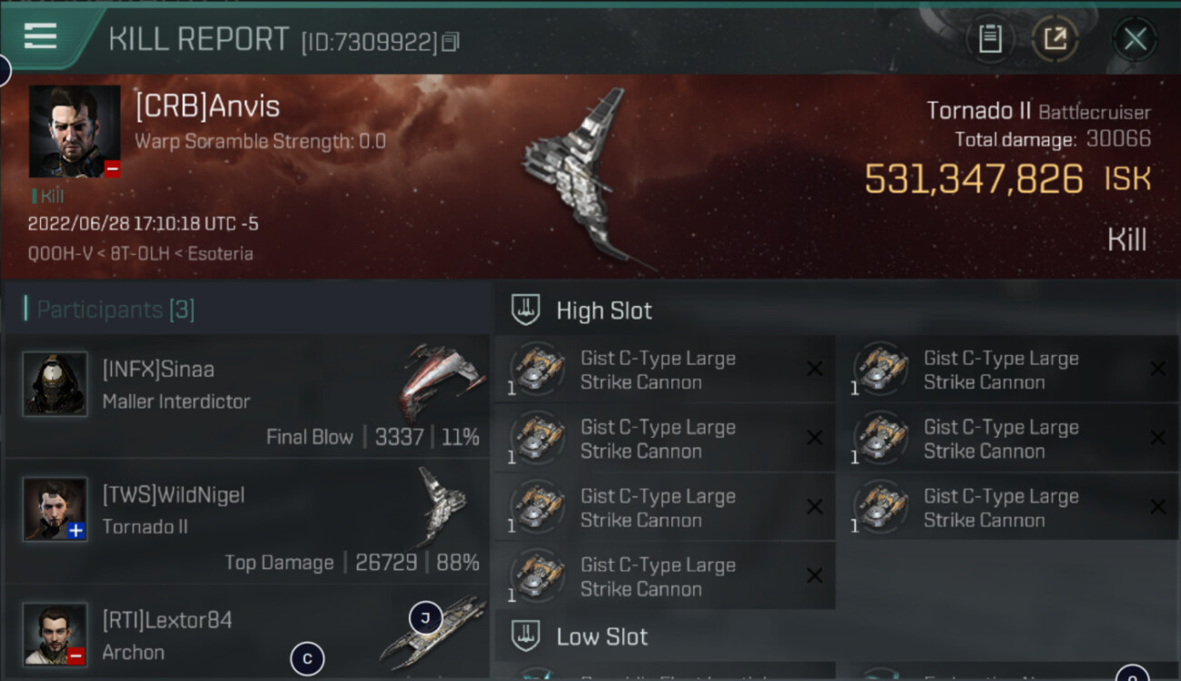View Anvis pilot portrait

[x=74, y=132]
